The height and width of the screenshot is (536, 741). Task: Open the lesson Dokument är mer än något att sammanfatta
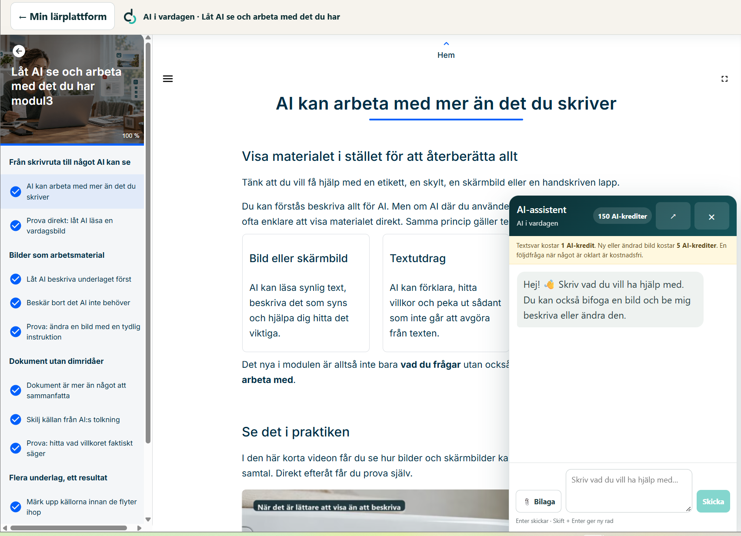[x=72, y=390]
